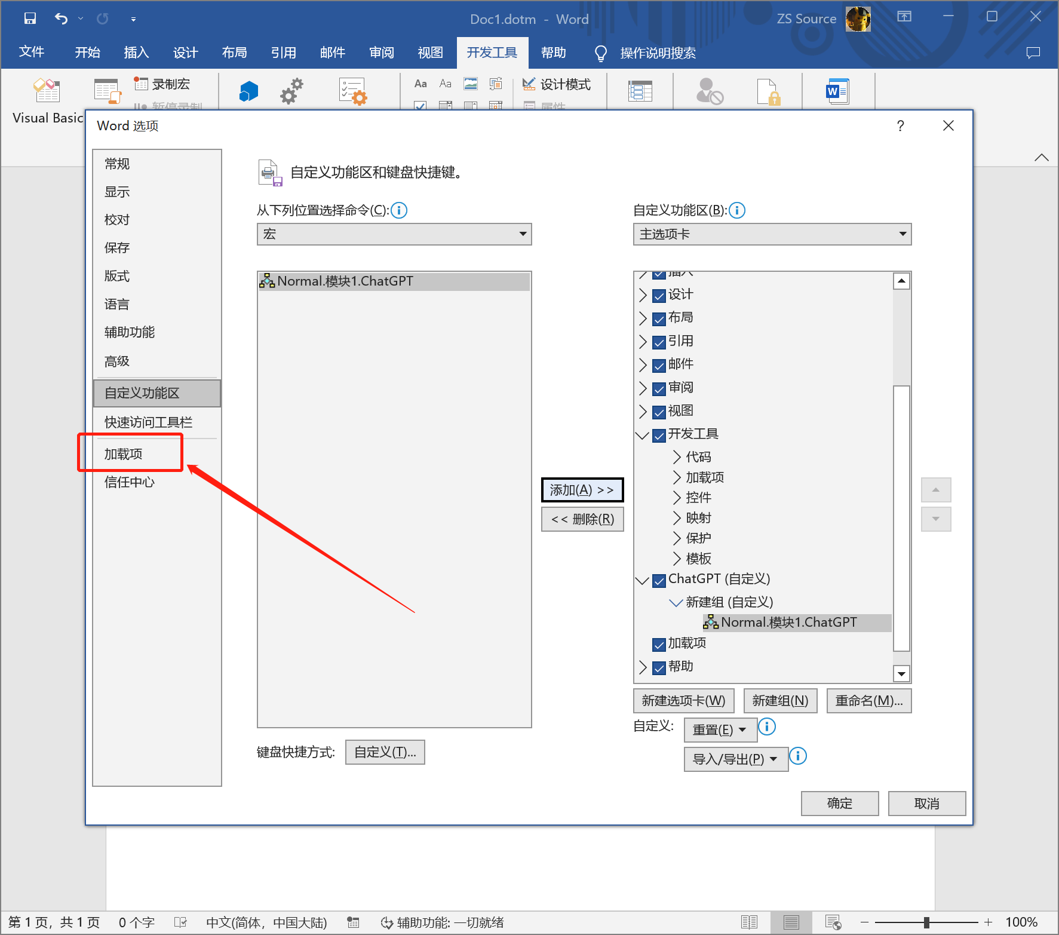Click the COM add-ins gears icon
This screenshot has width=1059, height=935.
pos(292,91)
